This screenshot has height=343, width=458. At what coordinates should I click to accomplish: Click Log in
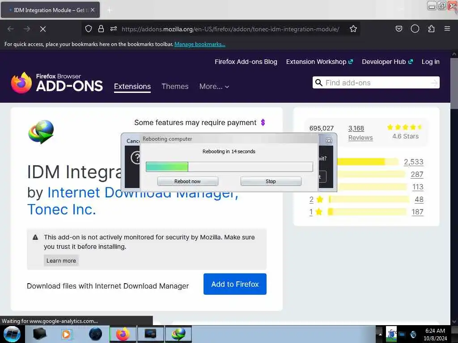(431, 62)
